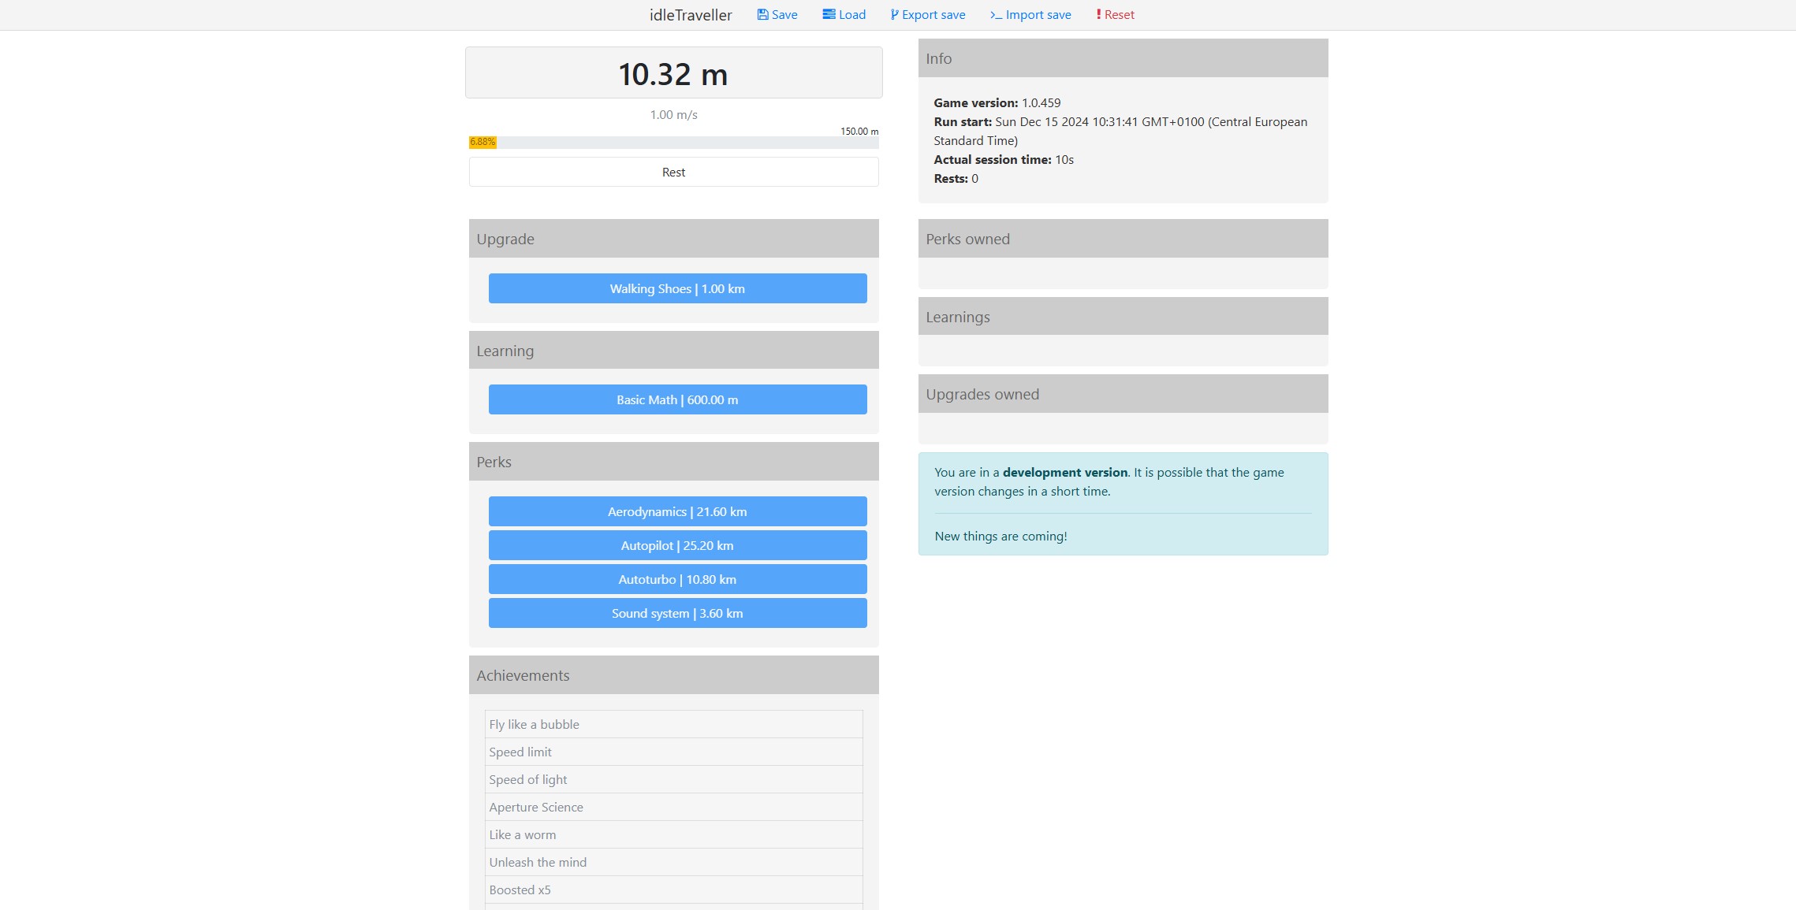Viewport: 1796px width, 910px height.
Task: Click the New things are coming text
Action: click(1001, 536)
